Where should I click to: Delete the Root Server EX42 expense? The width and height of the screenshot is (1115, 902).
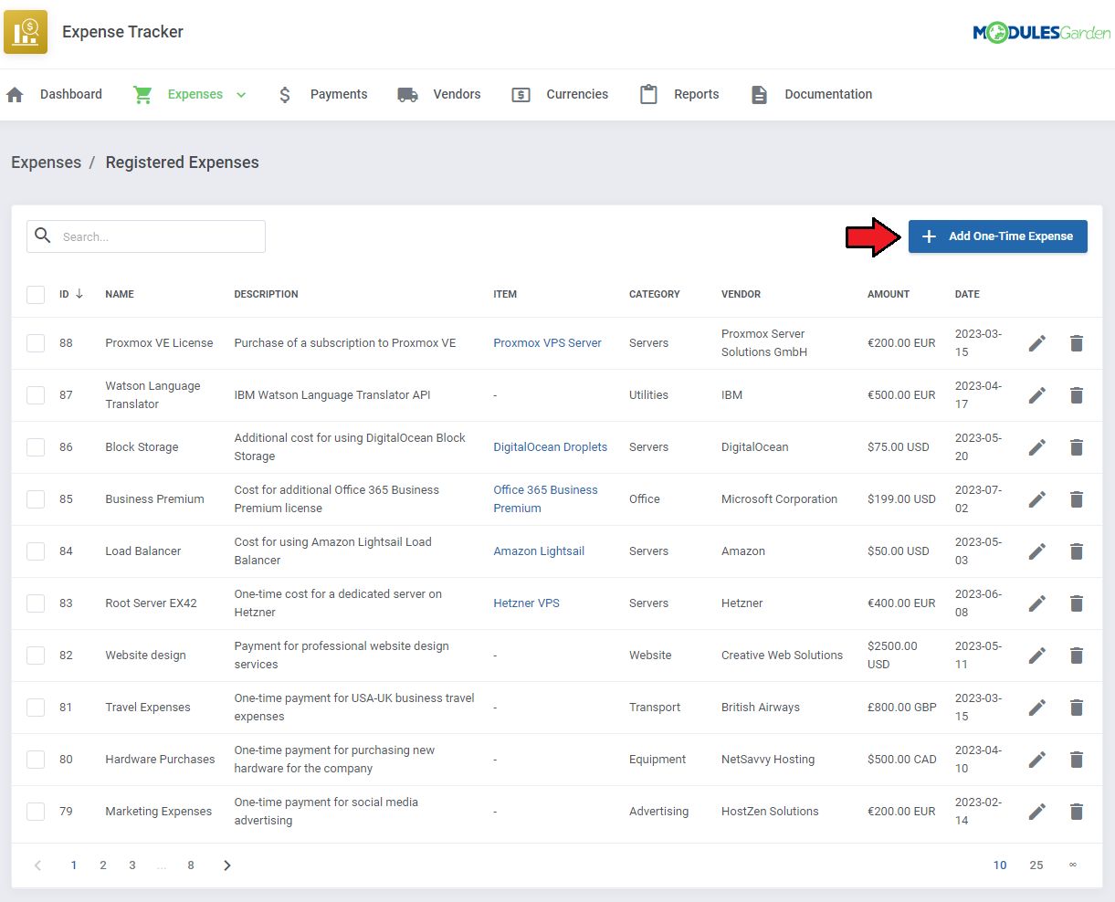point(1077,603)
